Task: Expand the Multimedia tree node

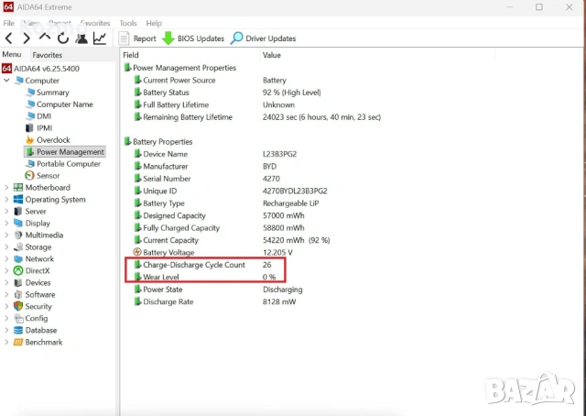Action: [x=6, y=235]
